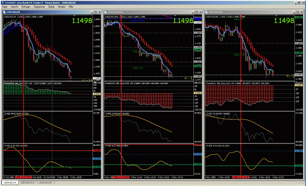
Task: Click the red CCI histogram in M15 window
Action: [x=139, y=100]
